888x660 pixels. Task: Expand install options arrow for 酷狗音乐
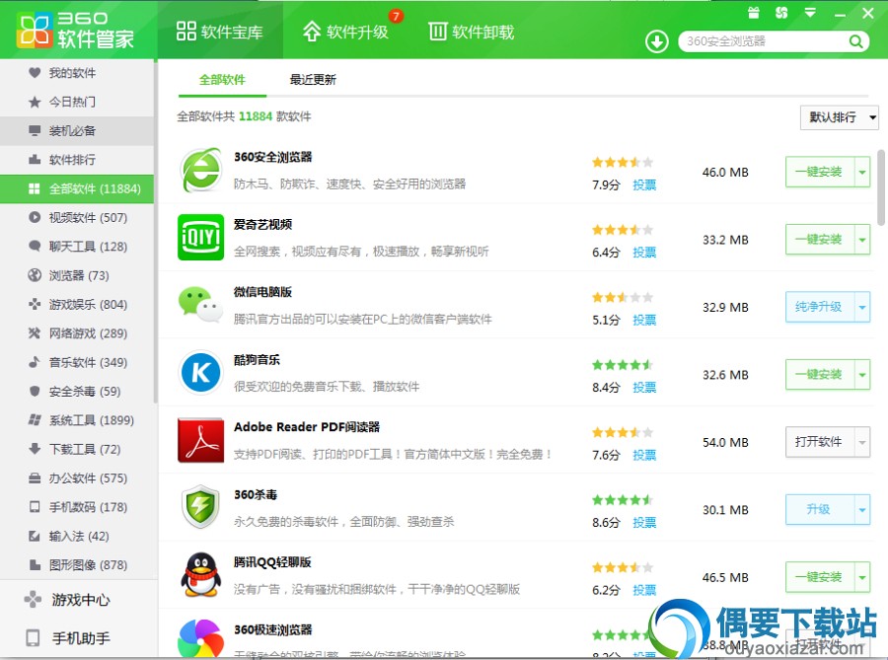(862, 374)
